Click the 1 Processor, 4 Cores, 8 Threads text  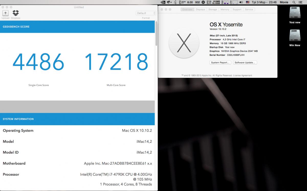click(126, 184)
